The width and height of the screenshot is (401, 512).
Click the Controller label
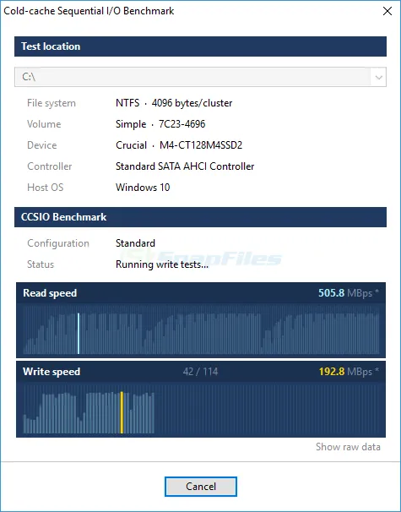pos(49,166)
